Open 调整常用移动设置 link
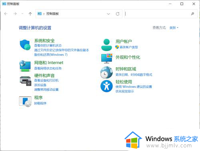Image resolution: width=200 pixels, height=151 pixels. pyautogui.click(x=46, y=89)
